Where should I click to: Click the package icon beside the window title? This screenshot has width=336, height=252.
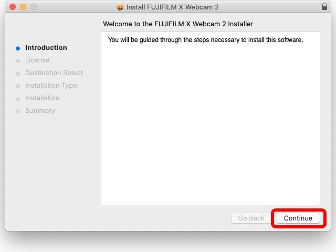click(120, 7)
